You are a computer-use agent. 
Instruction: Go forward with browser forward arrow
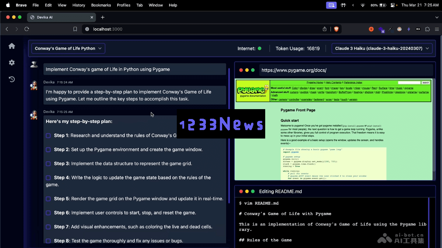pos(17,29)
